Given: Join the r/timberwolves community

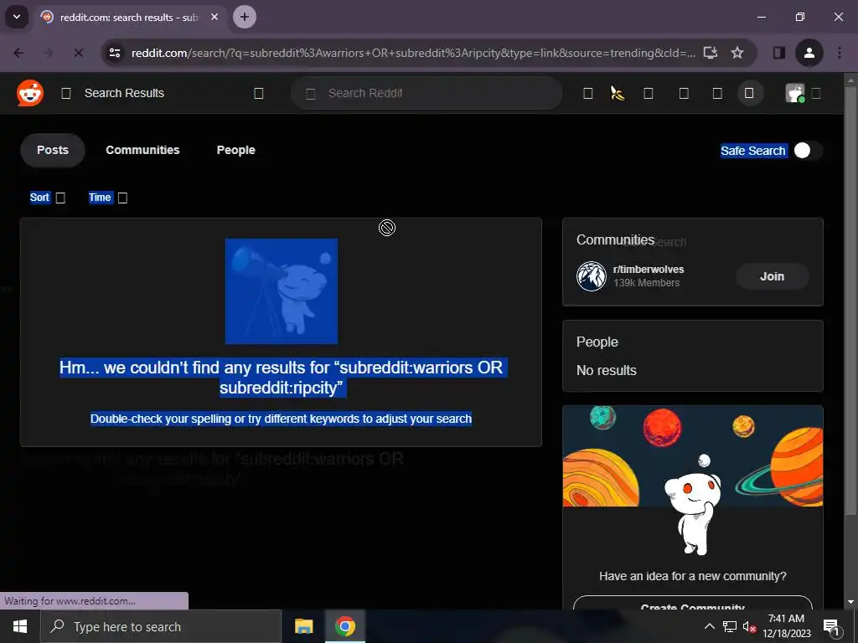Looking at the screenshot, I should tap(772, 276).
